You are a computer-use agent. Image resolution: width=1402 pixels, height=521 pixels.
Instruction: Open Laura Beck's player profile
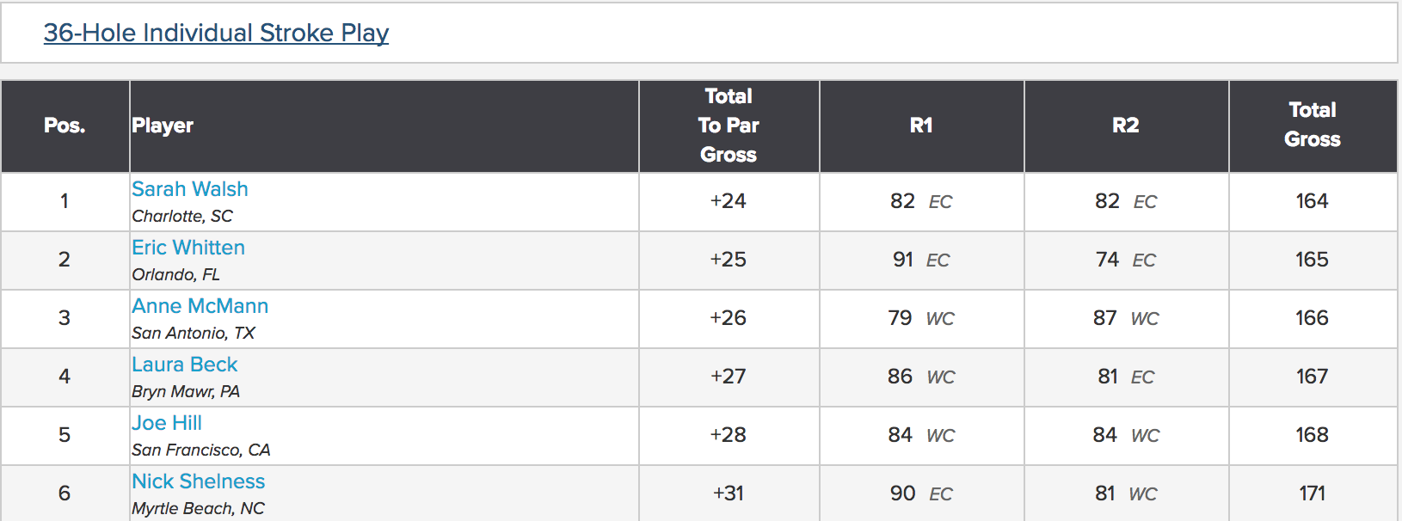185,365
